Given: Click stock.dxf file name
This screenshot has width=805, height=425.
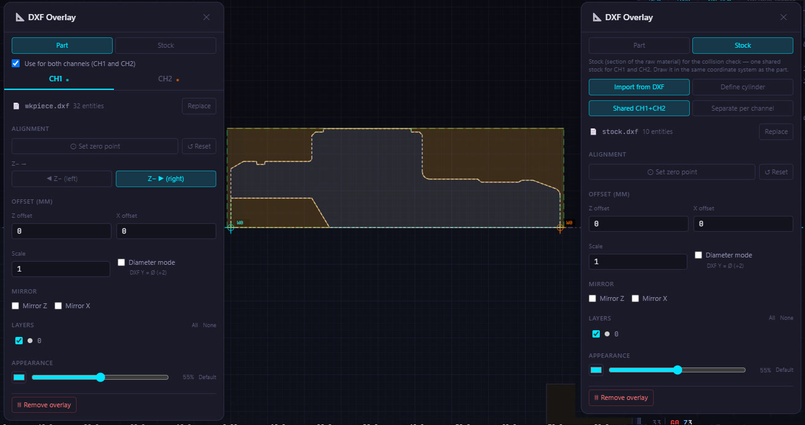Looking at the screenshot, I should pos(620,131).
